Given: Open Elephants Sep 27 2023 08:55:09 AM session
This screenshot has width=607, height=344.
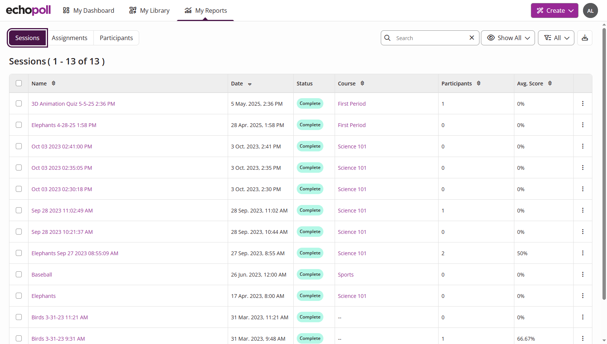Looking at the screenshot, I should tap(75, 253).
